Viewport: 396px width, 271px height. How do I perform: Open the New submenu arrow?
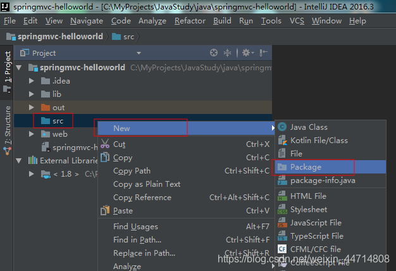pyautogui.click(x=273, y=128)
